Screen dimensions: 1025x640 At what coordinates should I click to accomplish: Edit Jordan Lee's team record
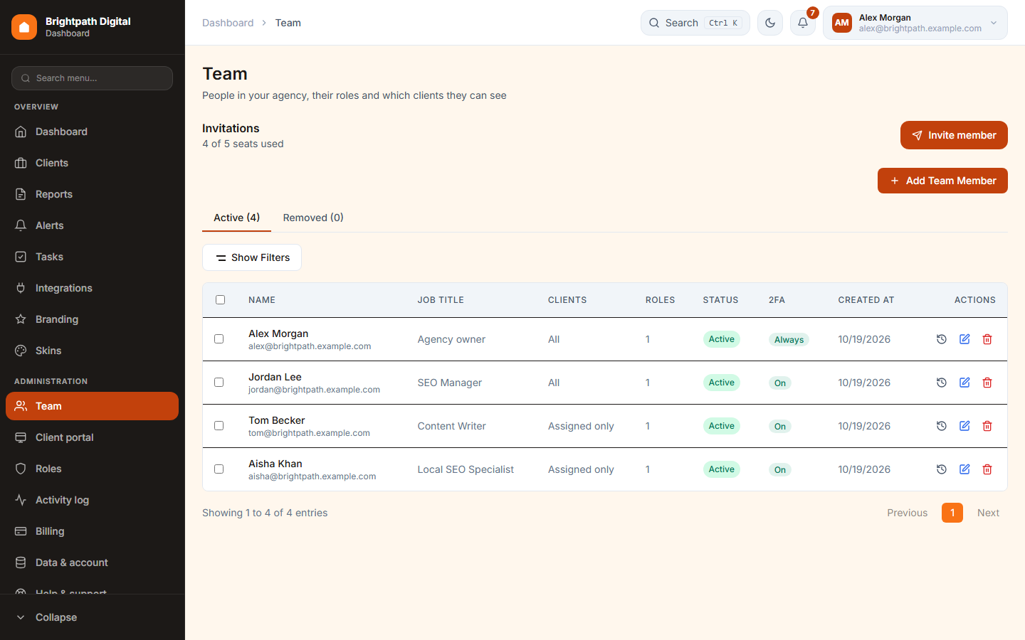click(x=964, y=383)
